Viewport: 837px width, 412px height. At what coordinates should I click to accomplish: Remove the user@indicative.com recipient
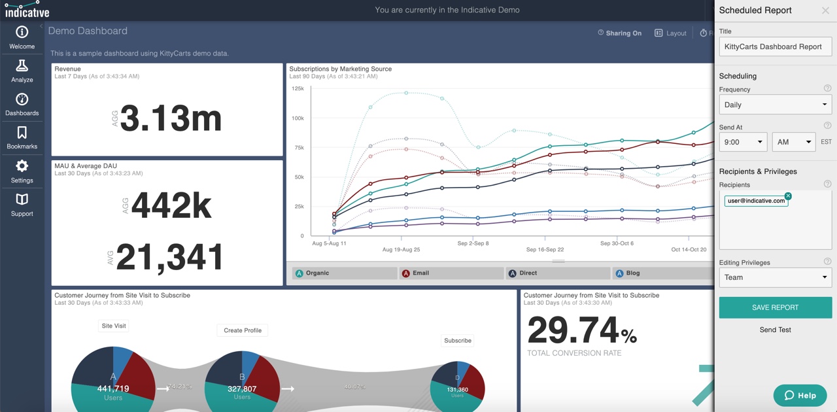click(x=788, y=196)
